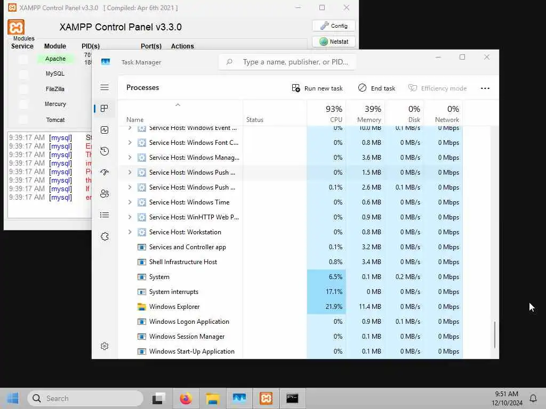Open the Windows Start menu
The image size is (546, 409).
pos(13,398)
